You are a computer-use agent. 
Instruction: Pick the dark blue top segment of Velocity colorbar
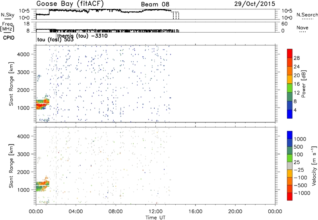tap(290, 135)
